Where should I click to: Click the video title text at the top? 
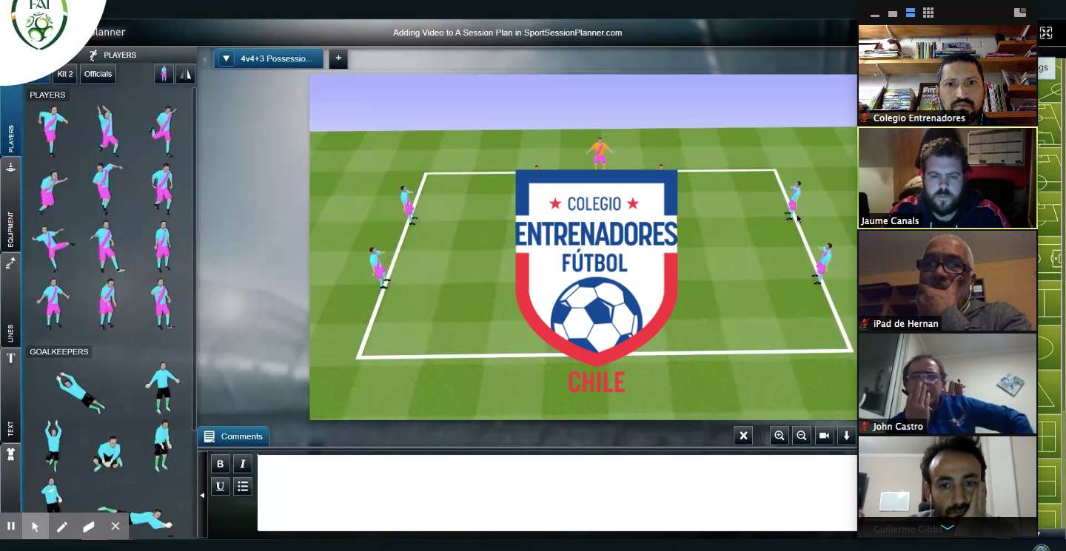coord(507,33)
